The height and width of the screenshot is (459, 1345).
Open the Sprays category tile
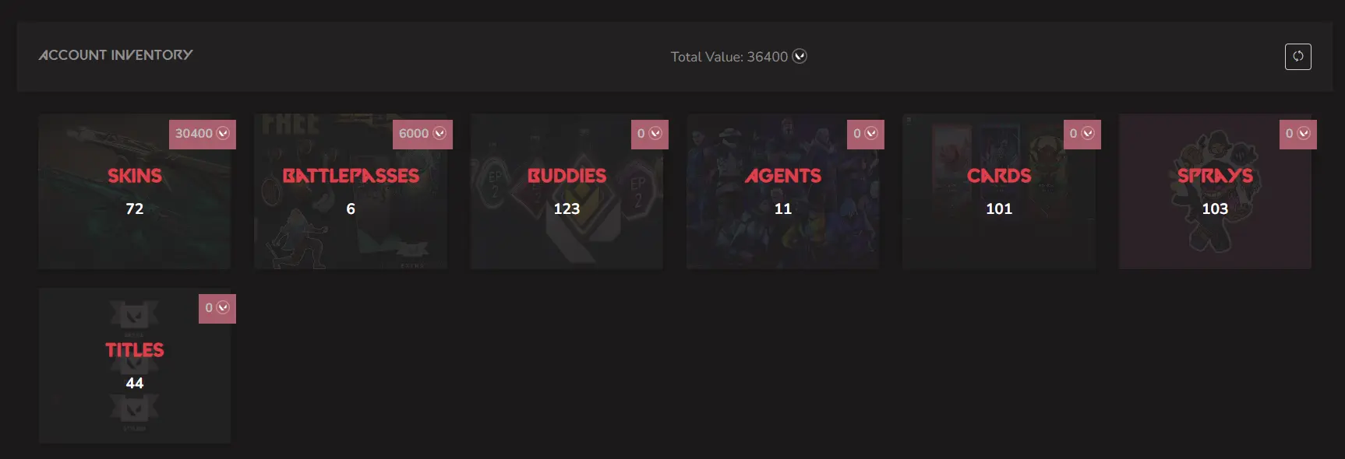point(1215,191)
